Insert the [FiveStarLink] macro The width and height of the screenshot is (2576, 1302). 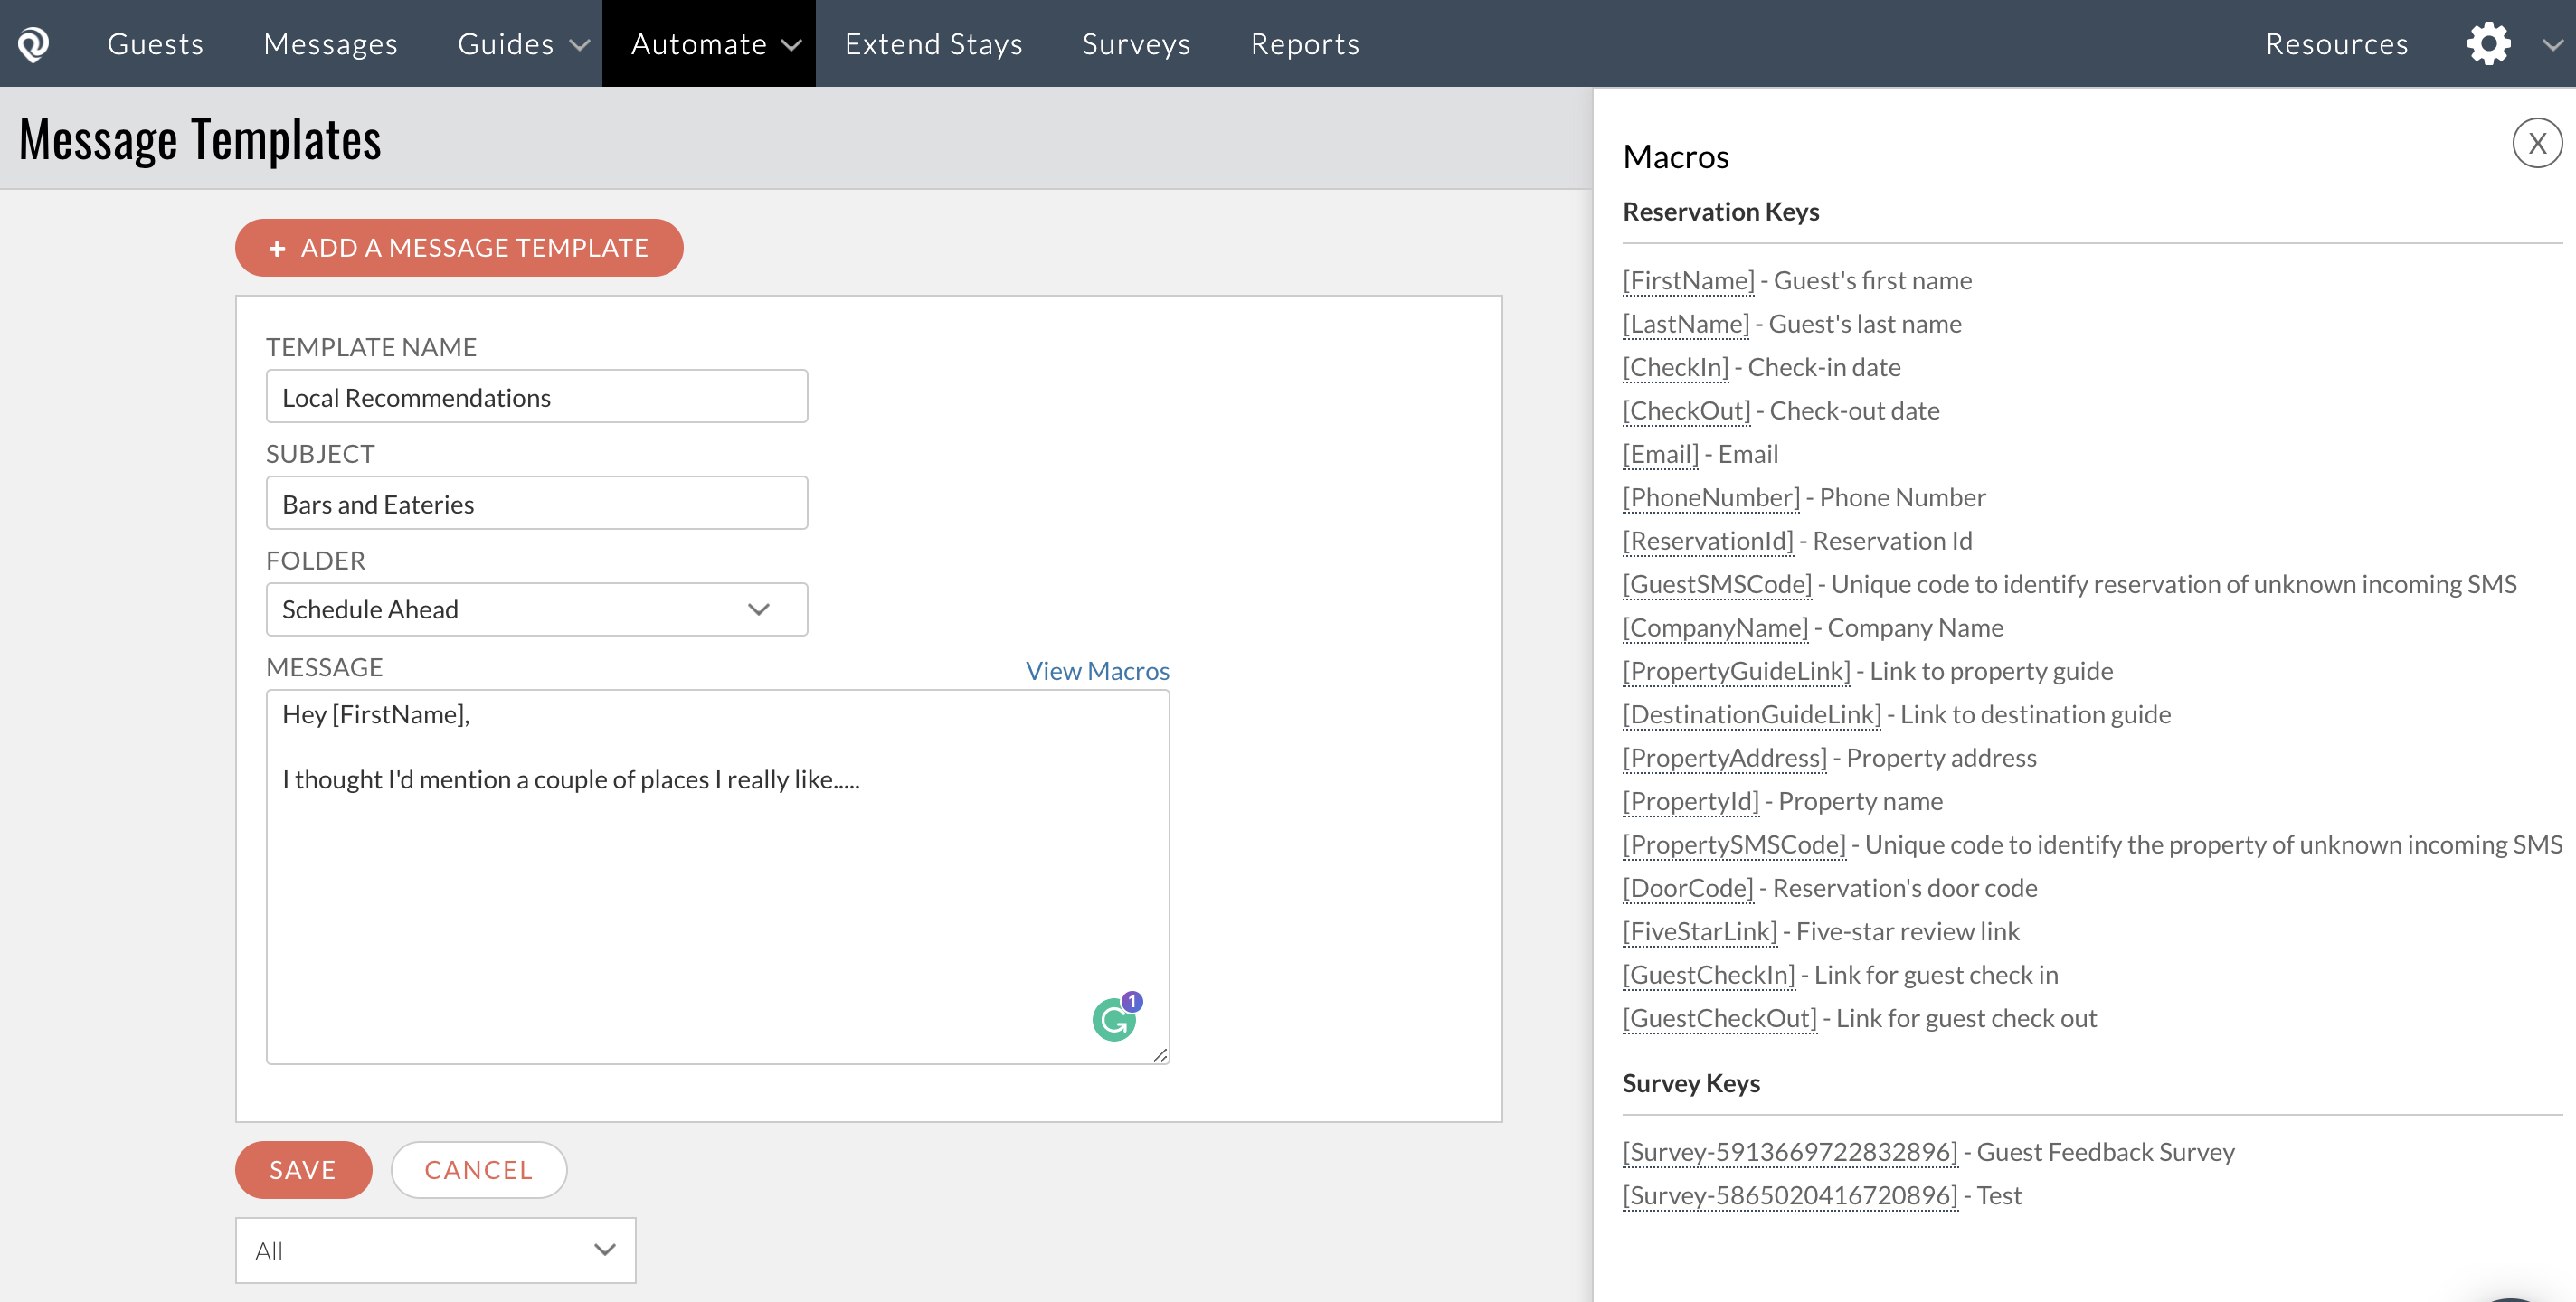[x=1699, y=932]
